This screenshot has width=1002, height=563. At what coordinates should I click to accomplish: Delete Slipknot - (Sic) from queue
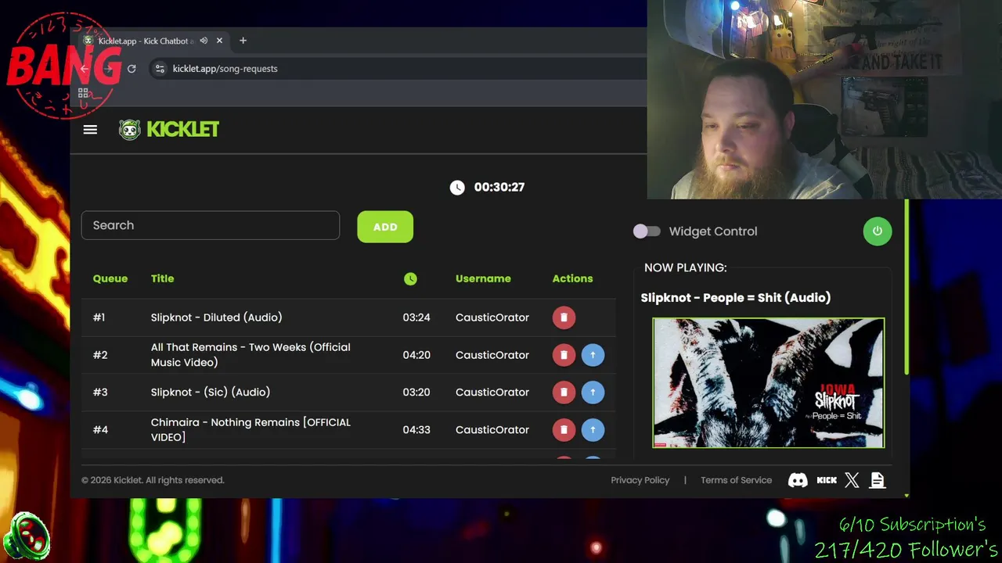[564, 393]
